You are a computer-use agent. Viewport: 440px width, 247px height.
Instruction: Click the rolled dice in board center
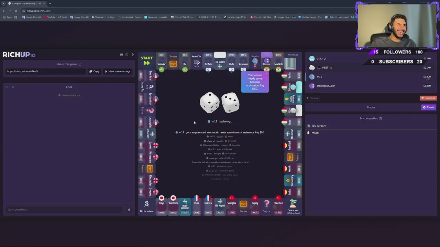[x=220, y=103]
